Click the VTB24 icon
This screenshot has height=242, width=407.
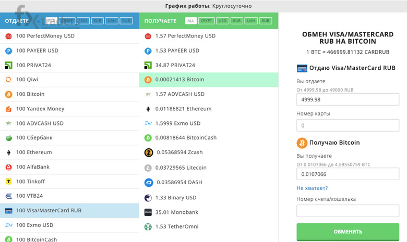pos(8,196)
